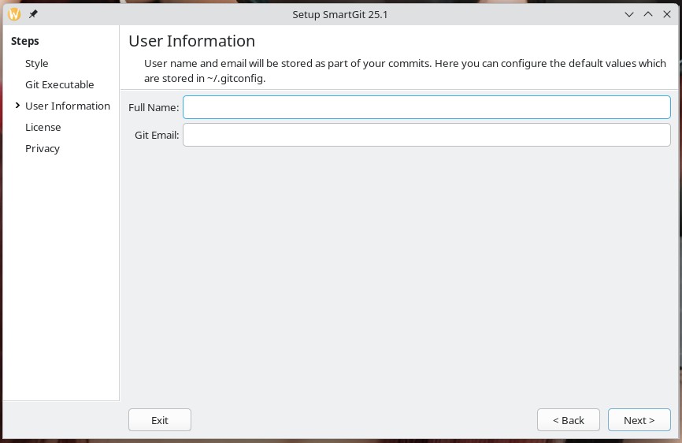Viewport: 682px width, 443px height.
Task: Click the Setup SmartGit 25.1 title bar
Action: point(340,14)
